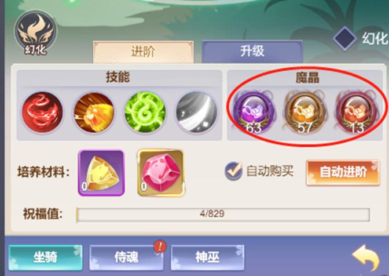Select the orange lion fist skill icon
Viewport: 389px width, 276px height.
(x=94, y=112)
